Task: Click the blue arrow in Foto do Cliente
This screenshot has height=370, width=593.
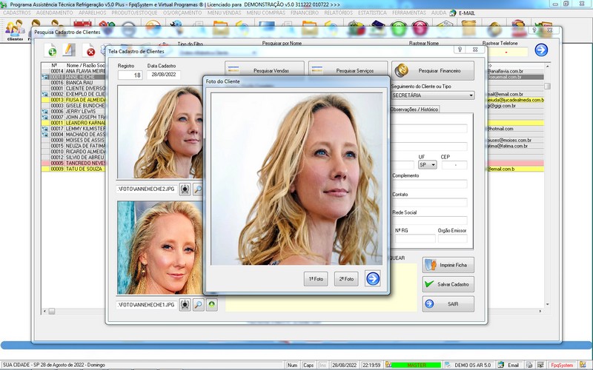Action: [373, 279]
